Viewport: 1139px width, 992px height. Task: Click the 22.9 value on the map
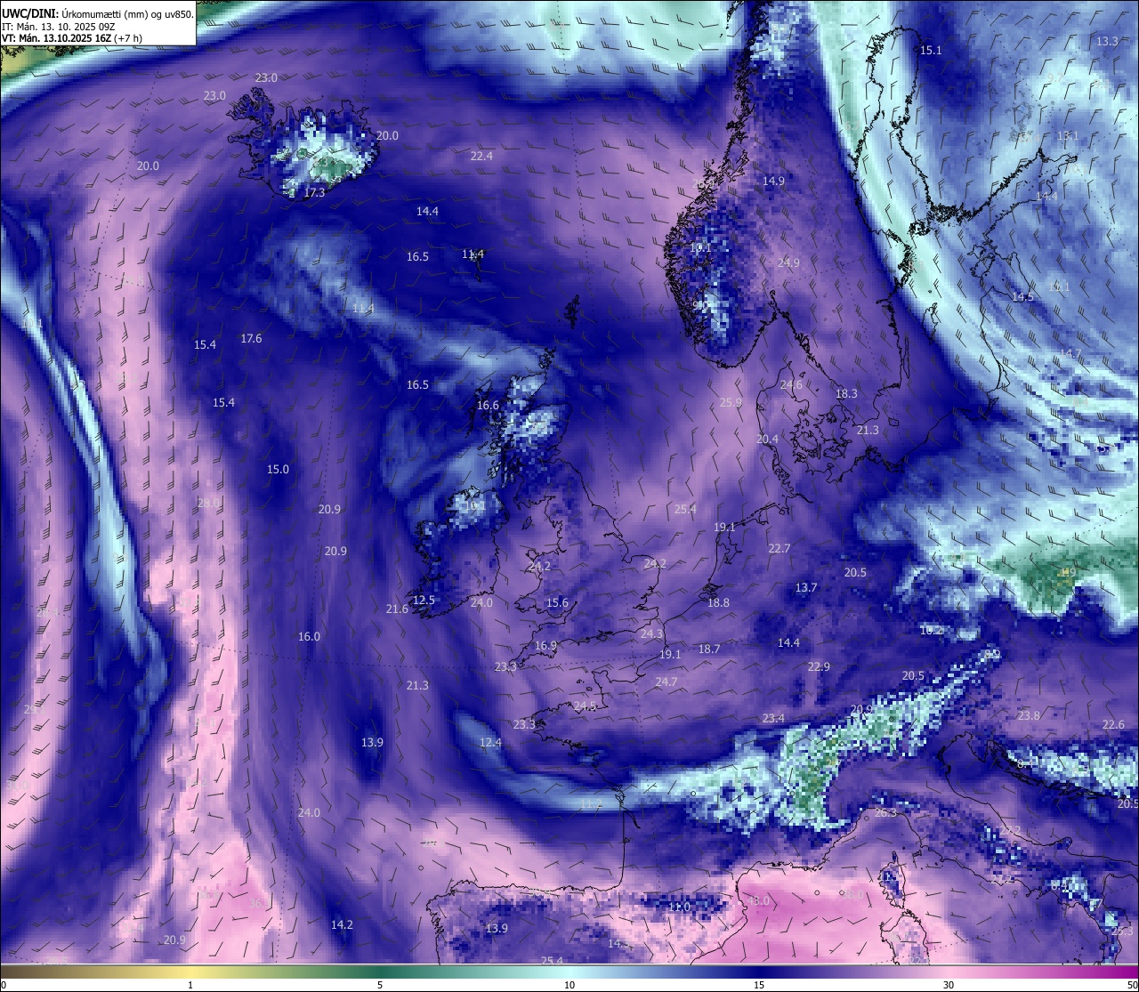coord(819,667)
